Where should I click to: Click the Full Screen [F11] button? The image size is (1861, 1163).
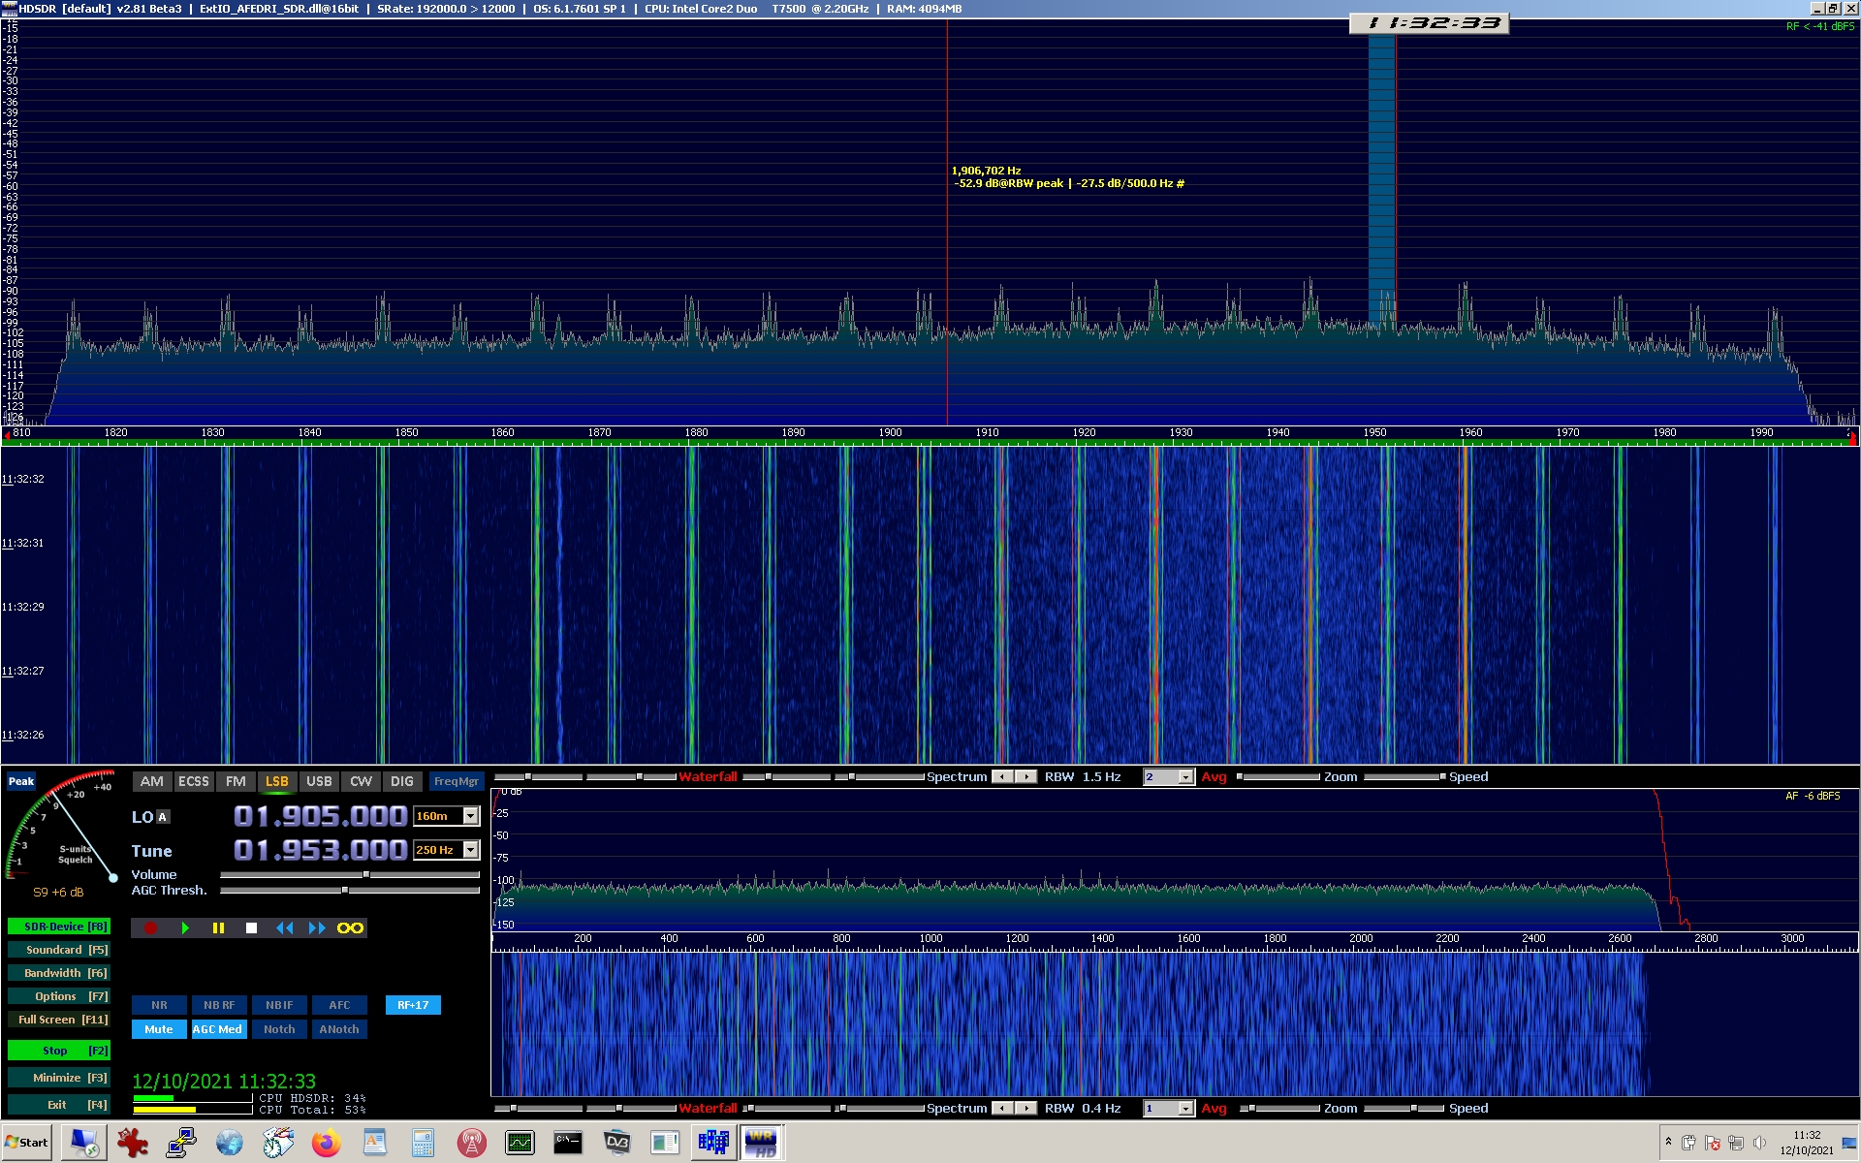tap(59, 1020)
